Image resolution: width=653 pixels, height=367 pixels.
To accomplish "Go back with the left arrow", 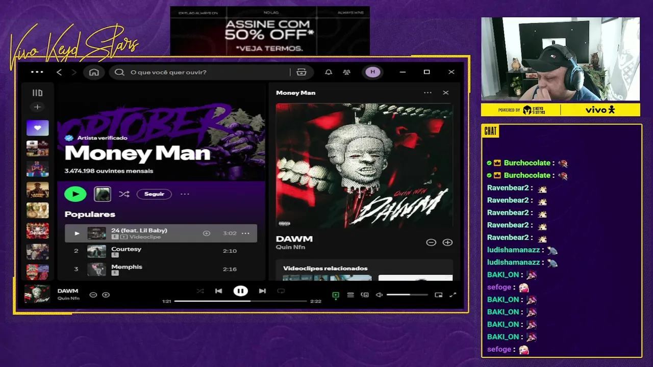I will 59,72.
